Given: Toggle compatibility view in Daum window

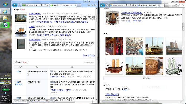Looking at the screenshot, I should pyautogui.click(x=131, y=5).
